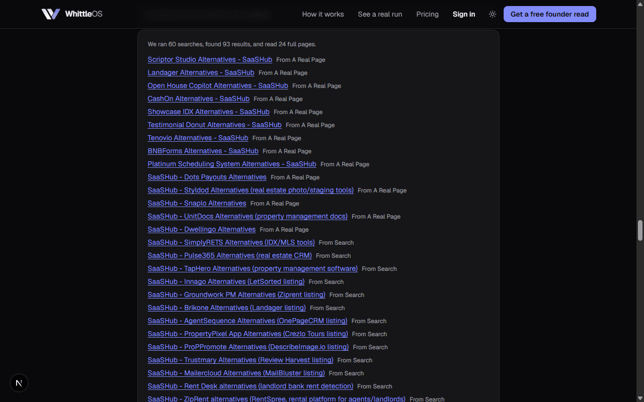This screenshot has width=644, height=402.
Task: Follow Rent Desk alternatives link
Action: click(250, 386)
